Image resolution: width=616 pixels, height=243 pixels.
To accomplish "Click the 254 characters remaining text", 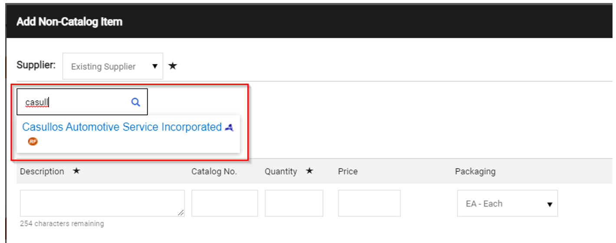I will [x=62, y=224].
